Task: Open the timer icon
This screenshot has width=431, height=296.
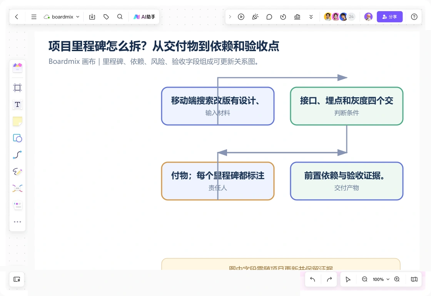Action: point(283,17)
